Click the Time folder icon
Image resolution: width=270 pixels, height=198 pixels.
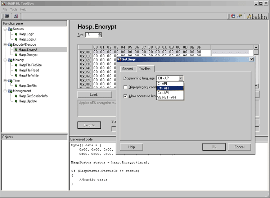[10, 80]
